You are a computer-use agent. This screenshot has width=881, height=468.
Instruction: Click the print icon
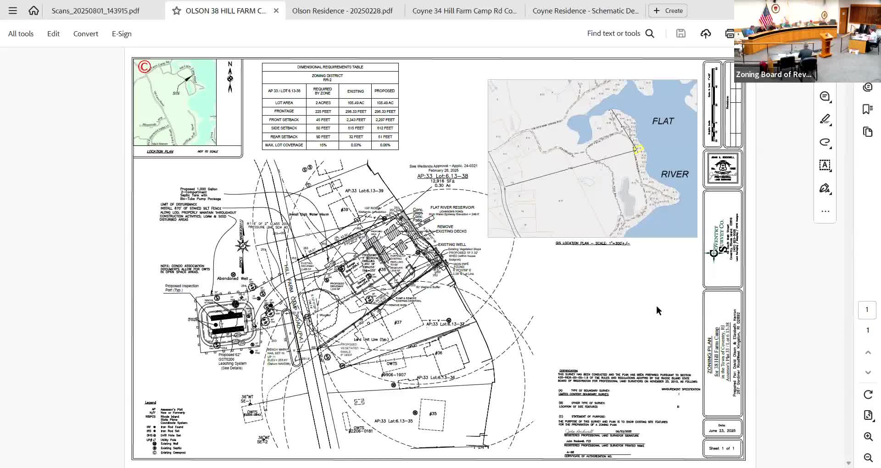[x=729, y=33]
